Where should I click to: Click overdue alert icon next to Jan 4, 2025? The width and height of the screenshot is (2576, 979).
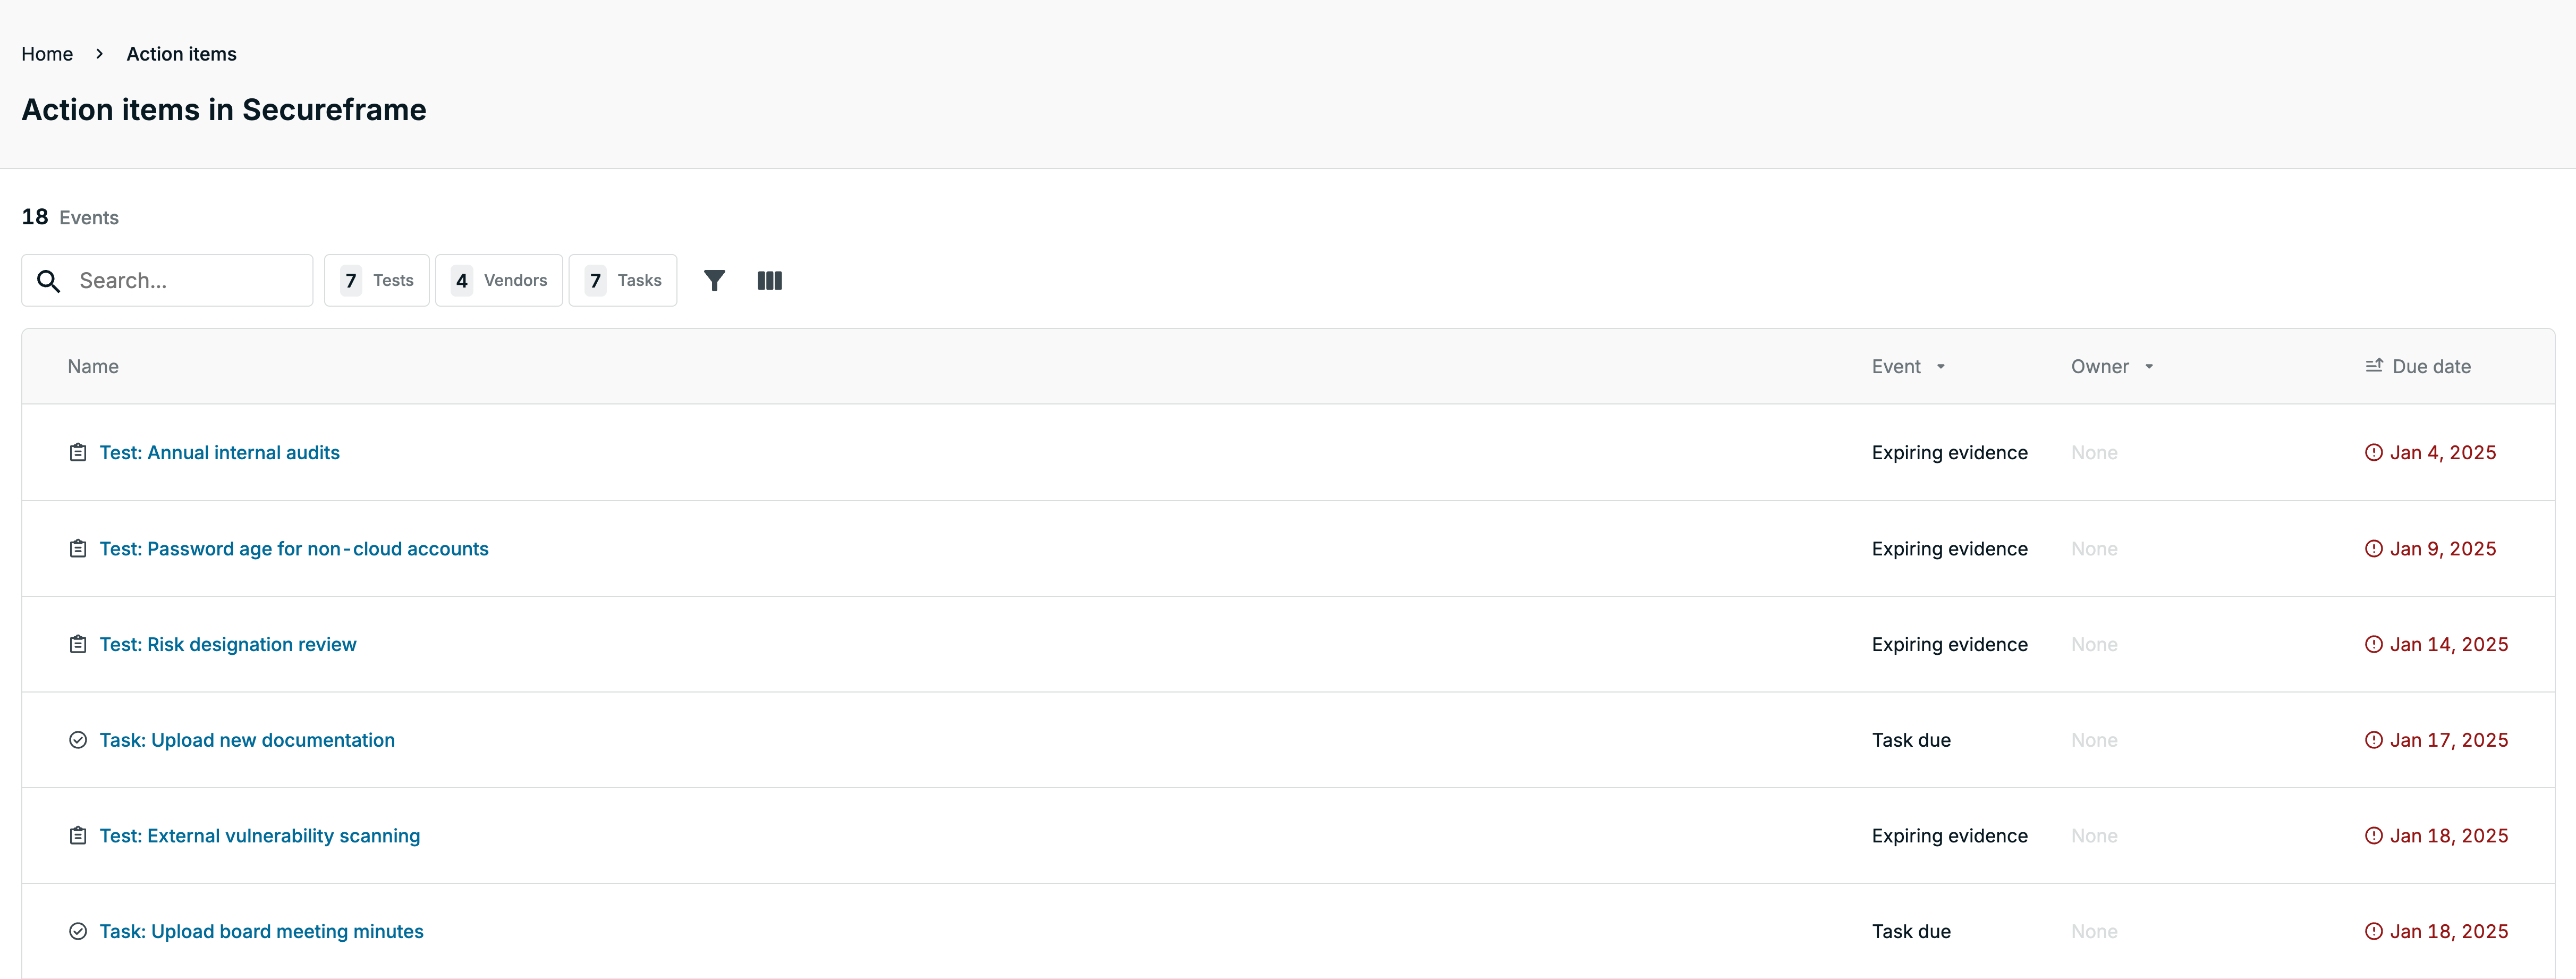click(2373, 453)
